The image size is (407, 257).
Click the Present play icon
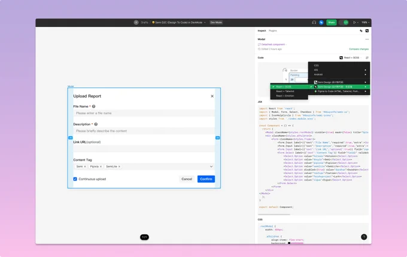354,23
